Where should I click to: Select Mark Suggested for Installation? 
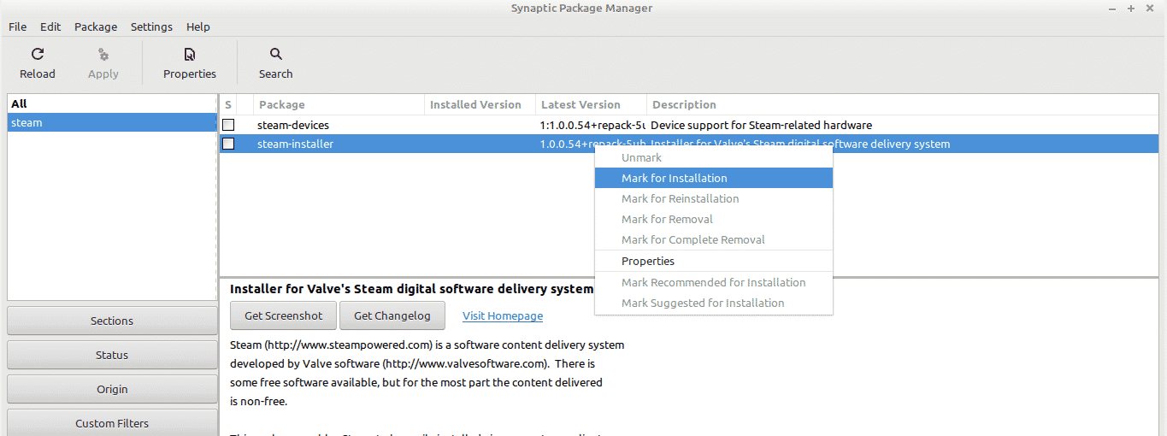[x=714, y=303]
